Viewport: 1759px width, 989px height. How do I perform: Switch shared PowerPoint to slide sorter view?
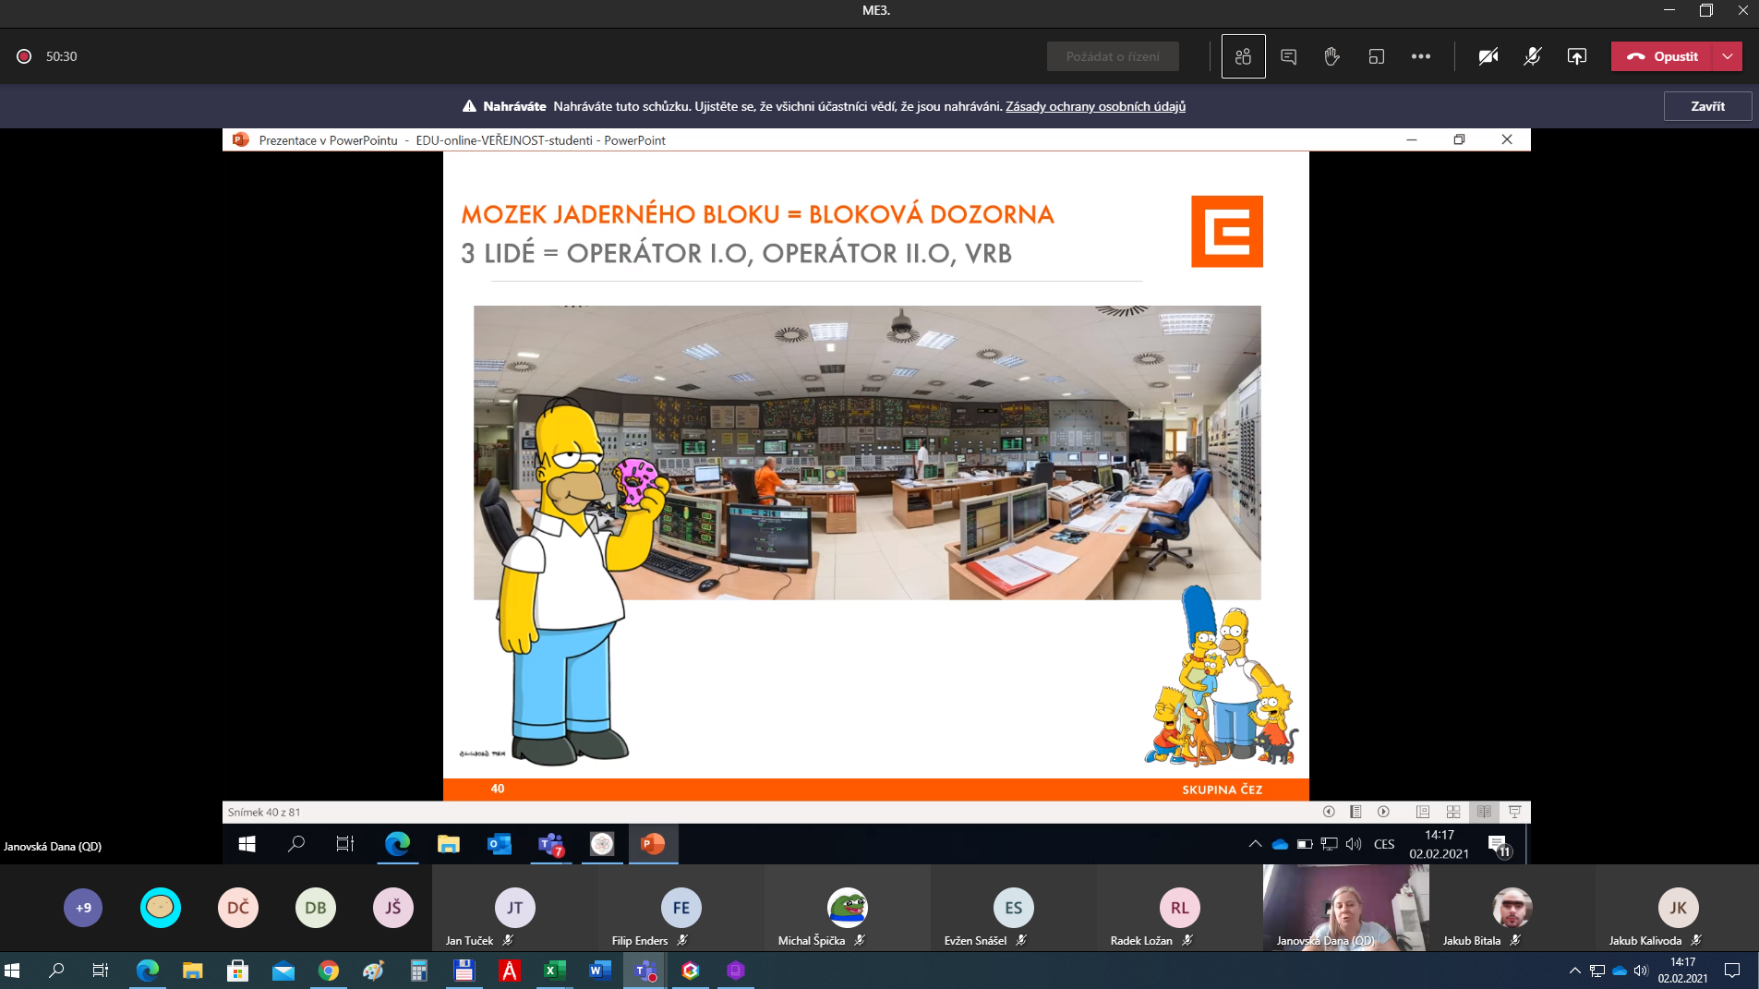pyautogui.click(x=1453, y=812)
